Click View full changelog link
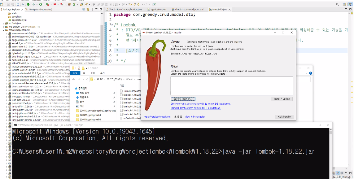Viewport: 354px width, 179px height. [195, 117]
